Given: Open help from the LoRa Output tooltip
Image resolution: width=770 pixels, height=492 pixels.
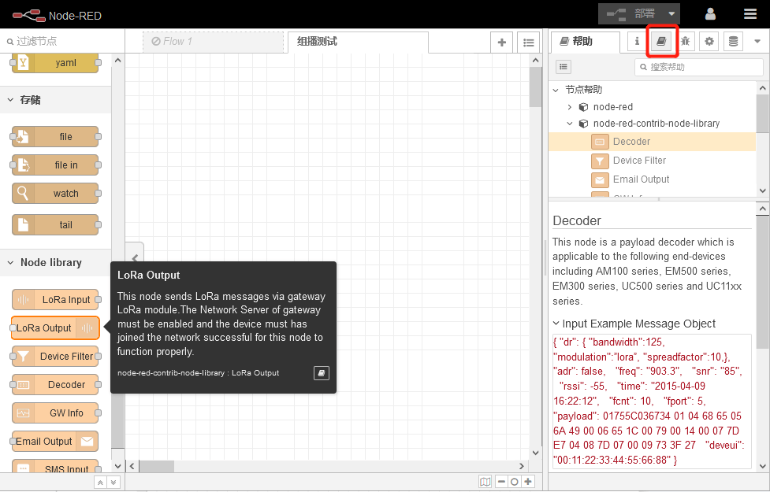Looking at the screenshot, I should pyautogui.click(x=321, y=373).
